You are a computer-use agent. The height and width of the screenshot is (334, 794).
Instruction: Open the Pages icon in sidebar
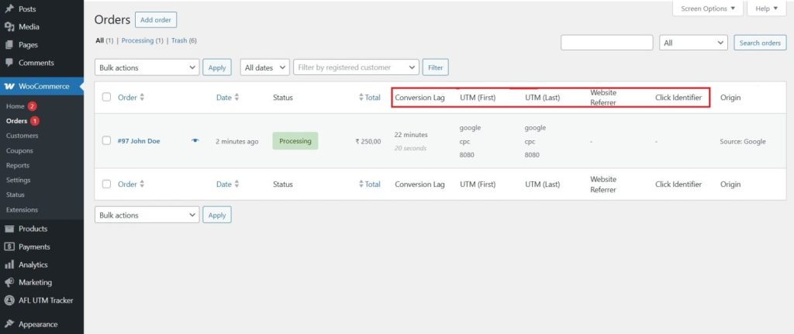9,44
